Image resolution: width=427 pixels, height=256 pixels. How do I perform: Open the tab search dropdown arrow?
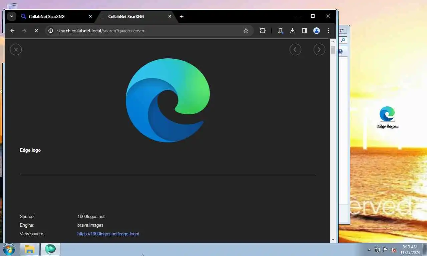pos(12,16)
